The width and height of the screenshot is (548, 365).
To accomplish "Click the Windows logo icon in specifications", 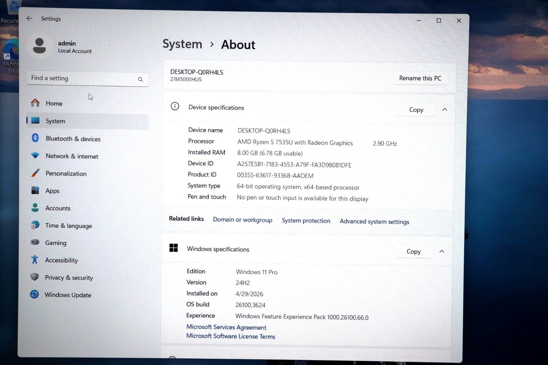I will (x=174, y=248).
